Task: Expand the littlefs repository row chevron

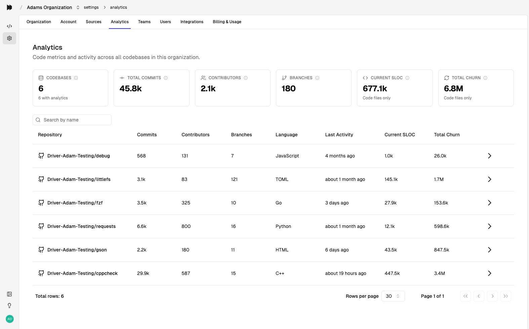Action: 490,179
